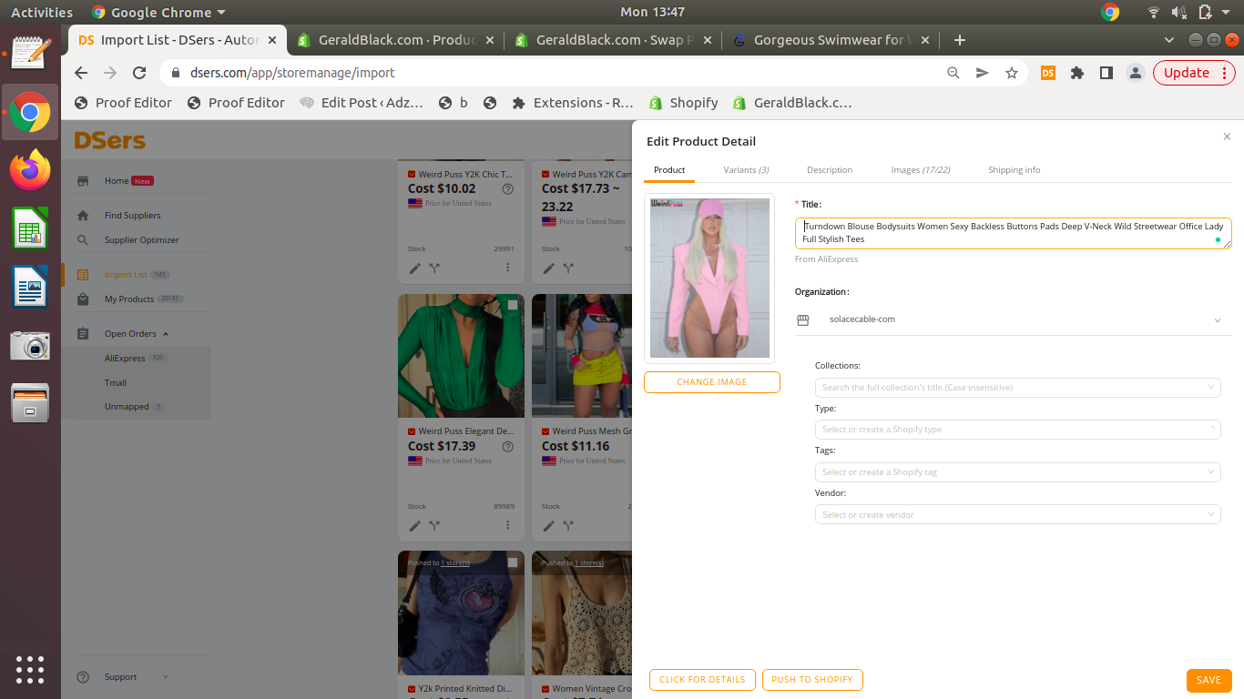
Task: Open the Collections dropdown
Action: (1017, 388)
